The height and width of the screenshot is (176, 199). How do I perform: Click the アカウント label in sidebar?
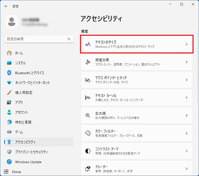pos(21,112)
